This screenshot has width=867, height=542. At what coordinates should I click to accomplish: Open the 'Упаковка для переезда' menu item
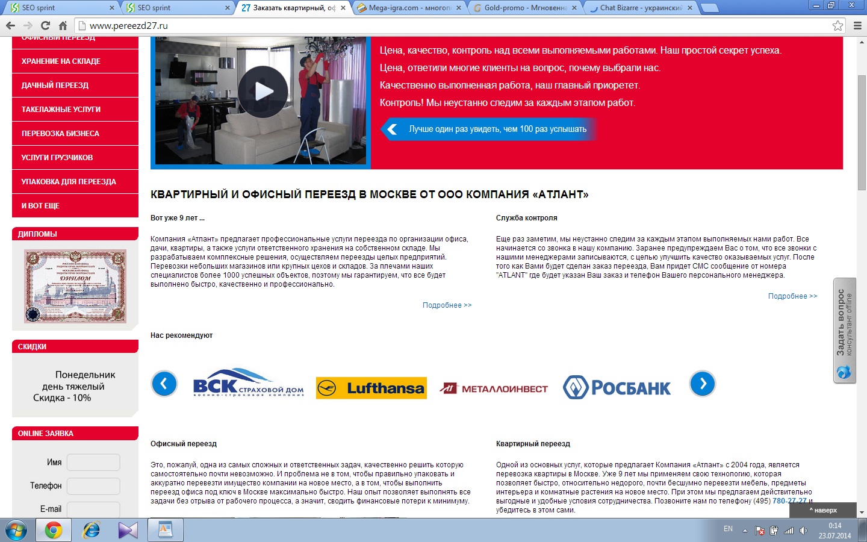coord(75,182)
